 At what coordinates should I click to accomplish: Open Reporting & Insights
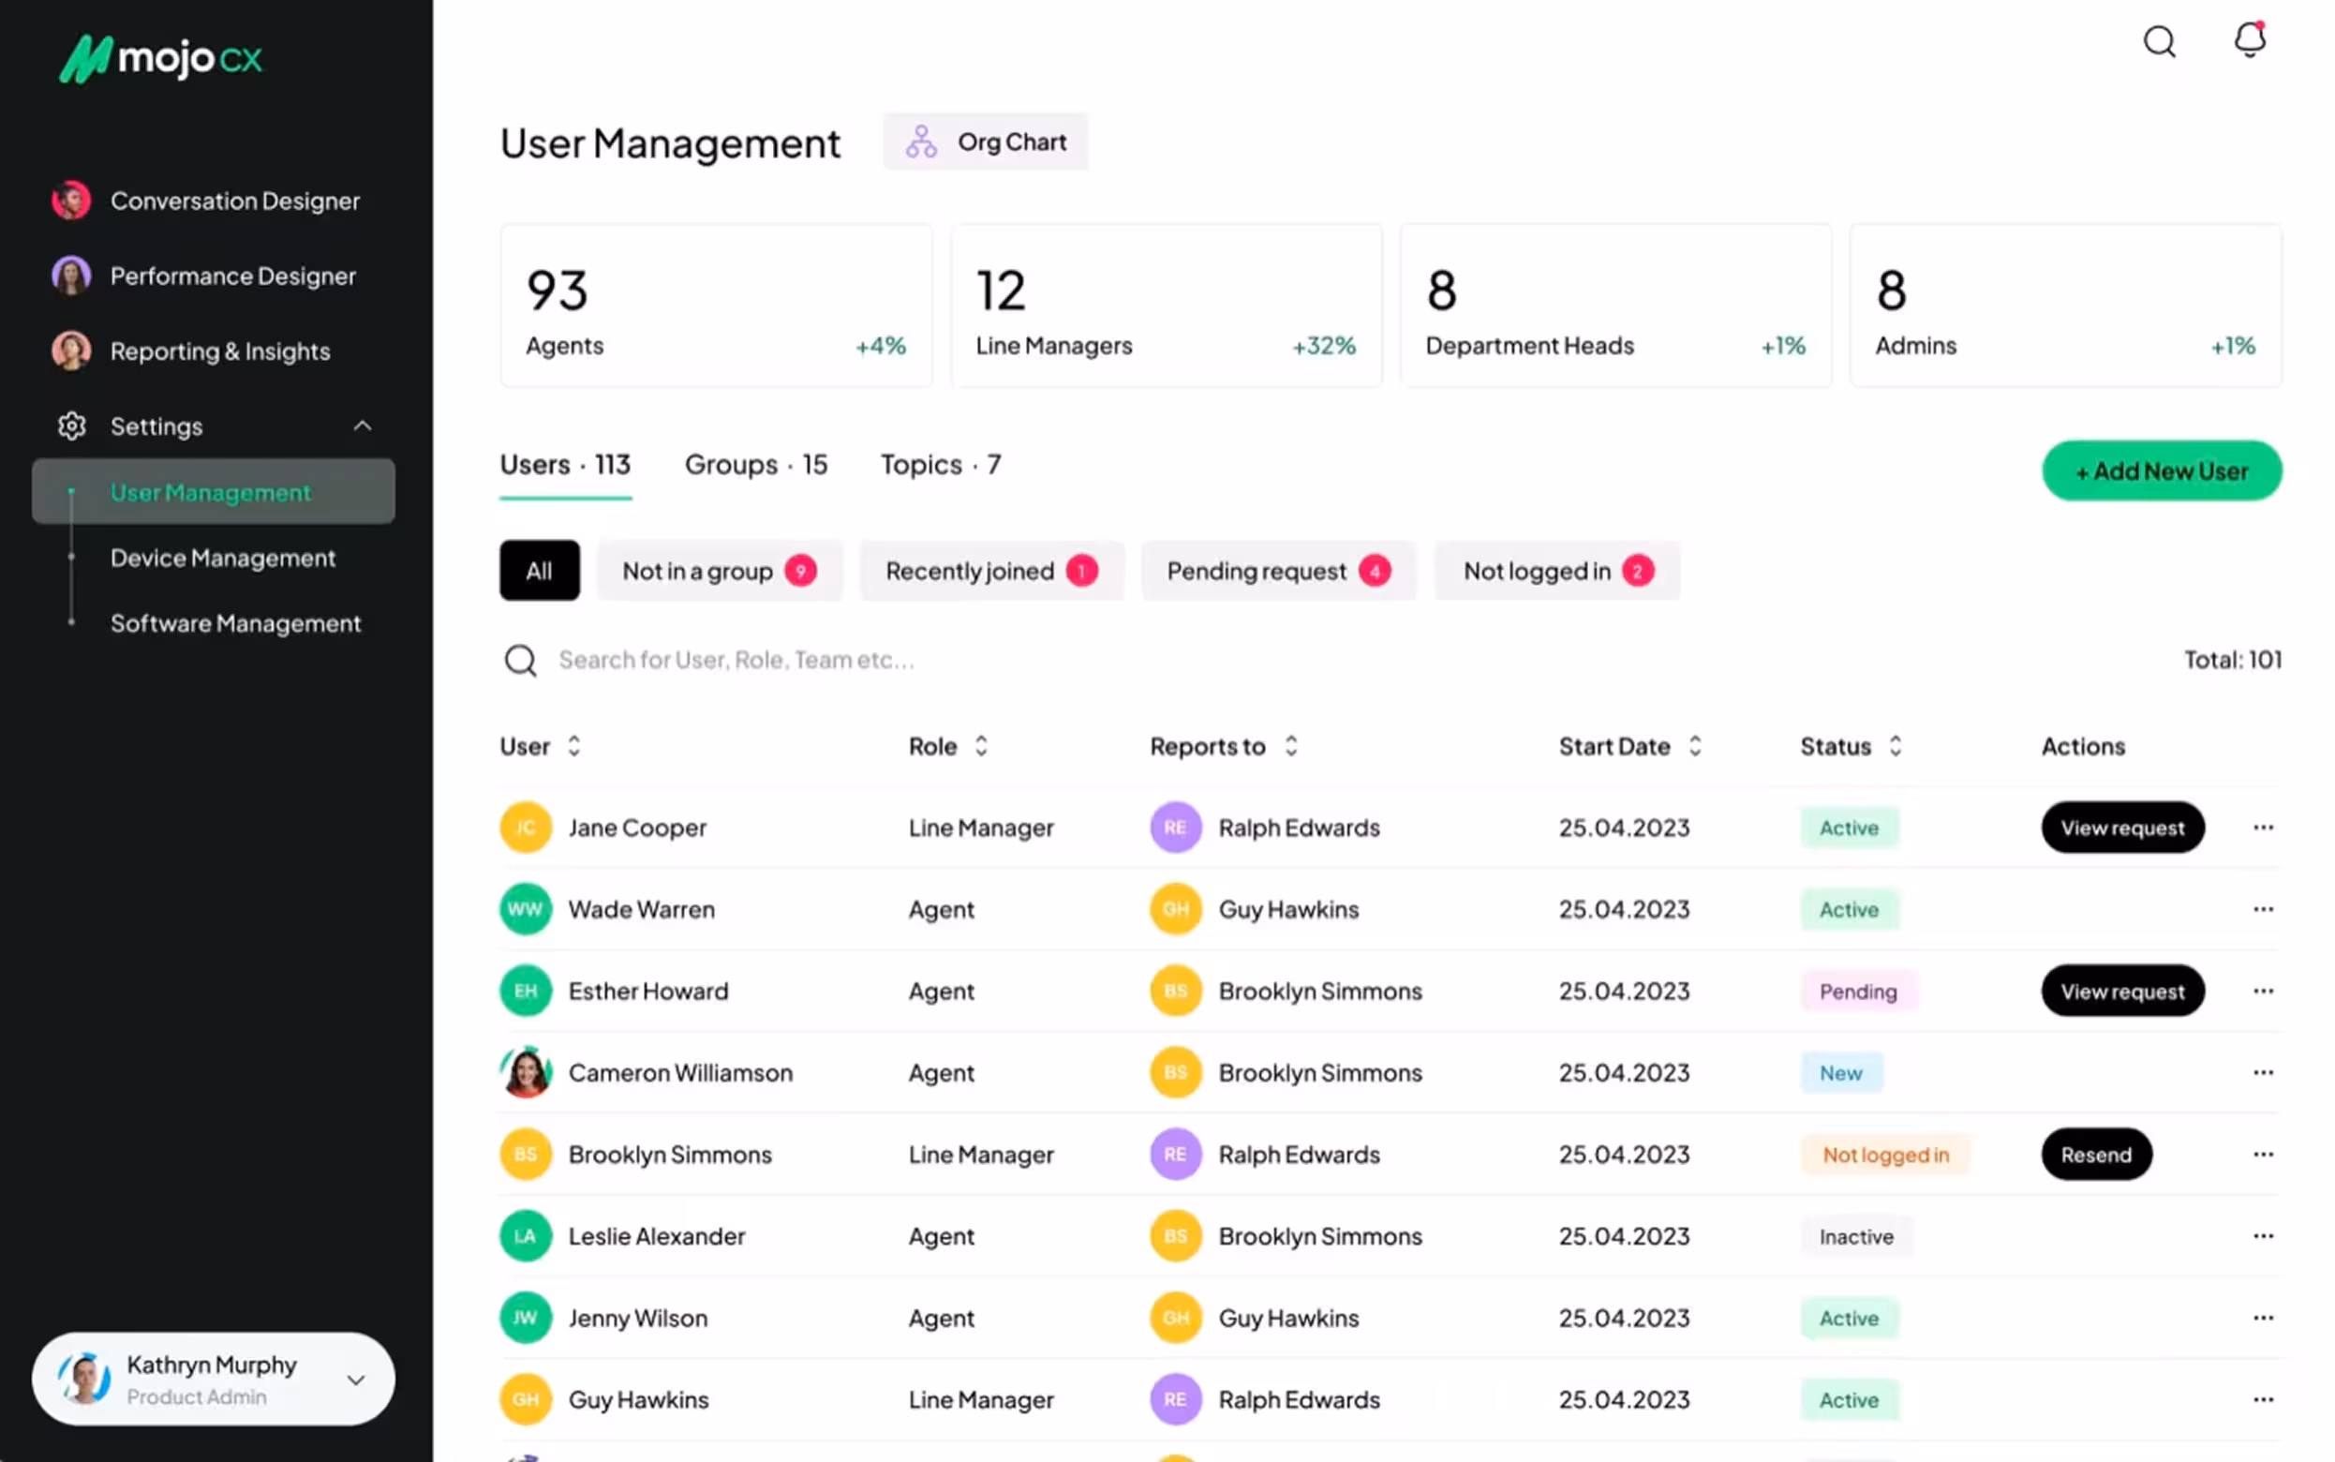click(219, 351)
